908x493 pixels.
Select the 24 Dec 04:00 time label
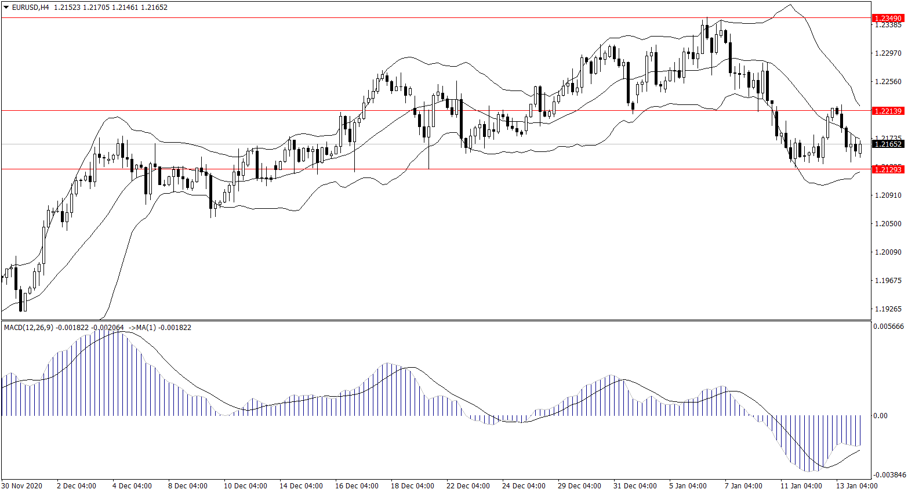coord(524,485)
